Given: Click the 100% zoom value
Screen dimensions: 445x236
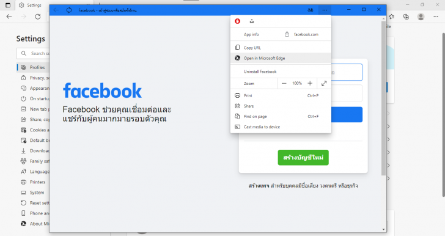Looking at the screenshot, I should [x=297, y=83].
